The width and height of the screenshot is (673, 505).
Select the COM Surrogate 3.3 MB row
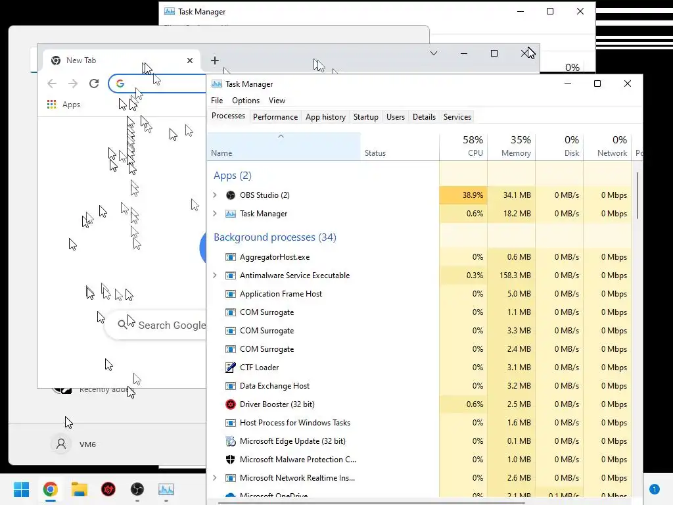click(x=419, y=331)
